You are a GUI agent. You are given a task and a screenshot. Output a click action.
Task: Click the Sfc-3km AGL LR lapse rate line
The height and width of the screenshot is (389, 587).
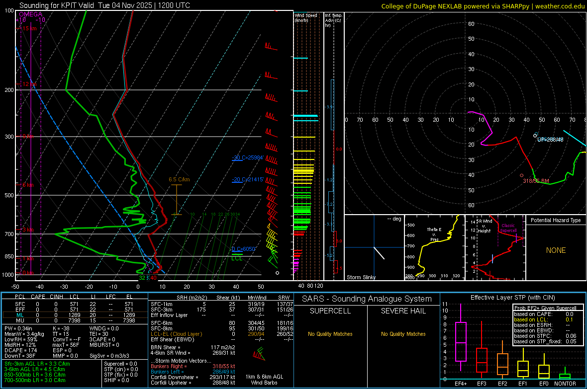coord(37,364)
